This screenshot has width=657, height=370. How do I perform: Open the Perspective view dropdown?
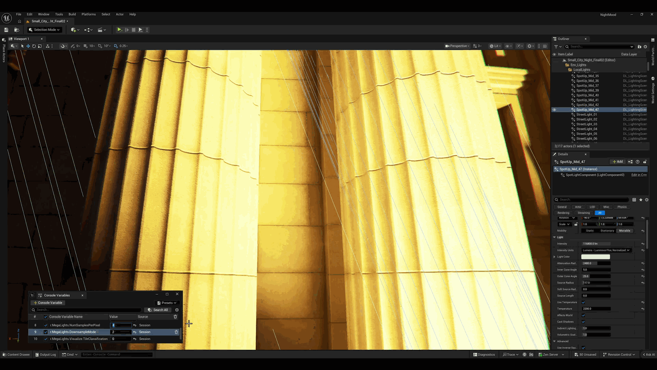(457, 46)
